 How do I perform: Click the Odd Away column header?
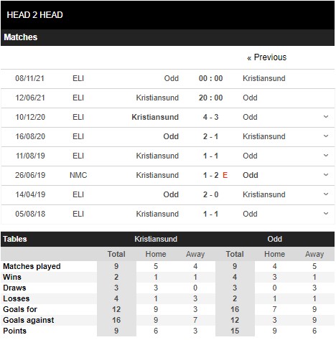coord(314,254)
